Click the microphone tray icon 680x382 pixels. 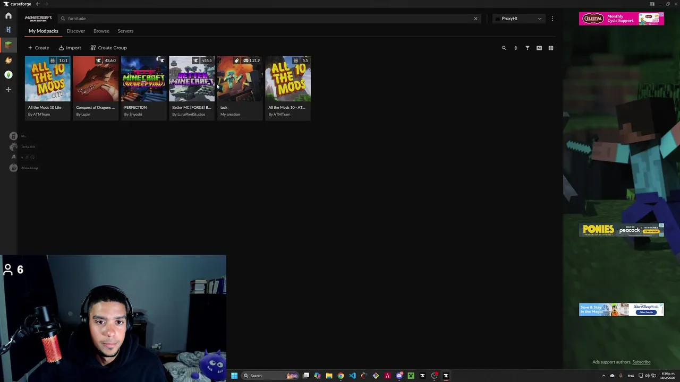point(620,376)
